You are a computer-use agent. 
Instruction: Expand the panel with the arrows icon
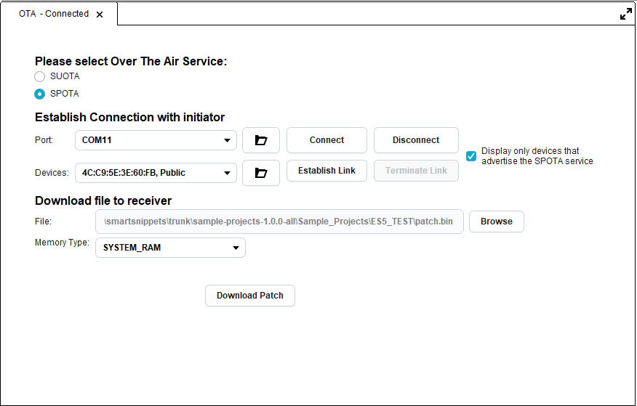tap(626, 15)
